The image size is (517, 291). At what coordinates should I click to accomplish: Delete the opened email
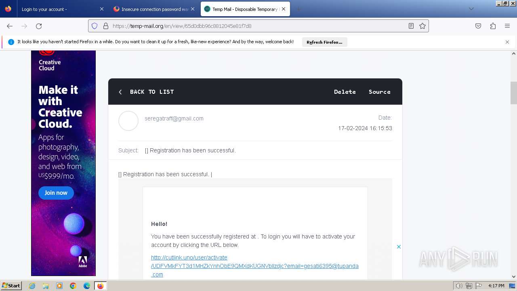tap(345, 92)
